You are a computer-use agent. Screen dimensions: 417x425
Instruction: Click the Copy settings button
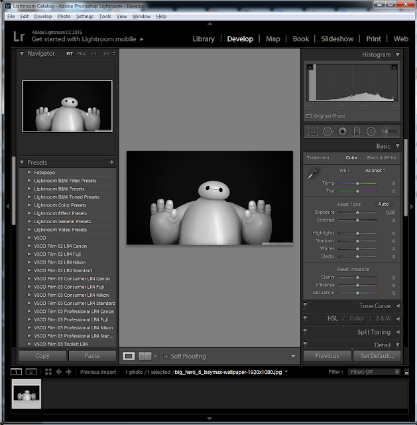42,356
